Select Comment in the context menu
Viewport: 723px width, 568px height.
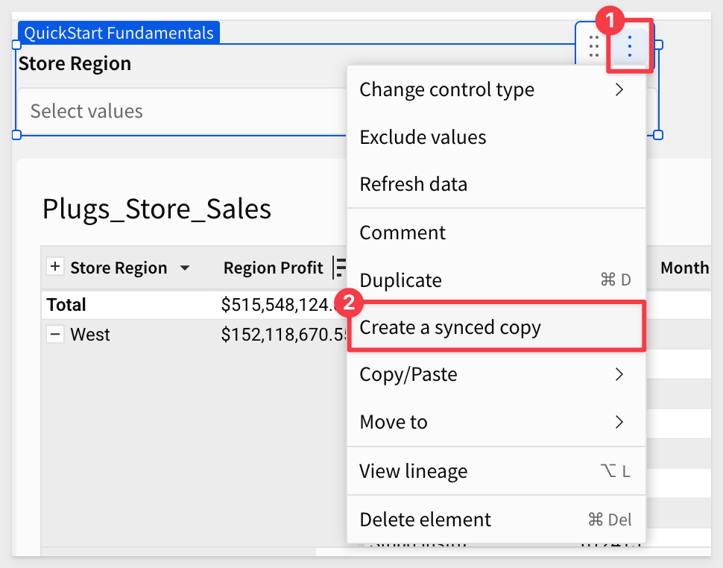(402, 233)
